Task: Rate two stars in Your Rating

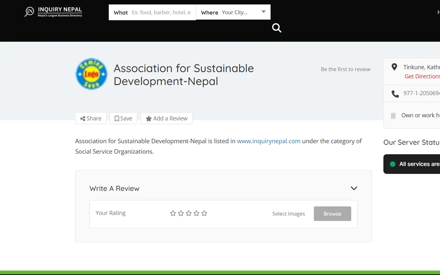Action: 181,213
